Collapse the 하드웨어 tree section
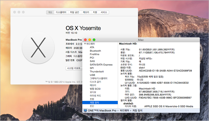The image size is (209, 121). (85, 44)
